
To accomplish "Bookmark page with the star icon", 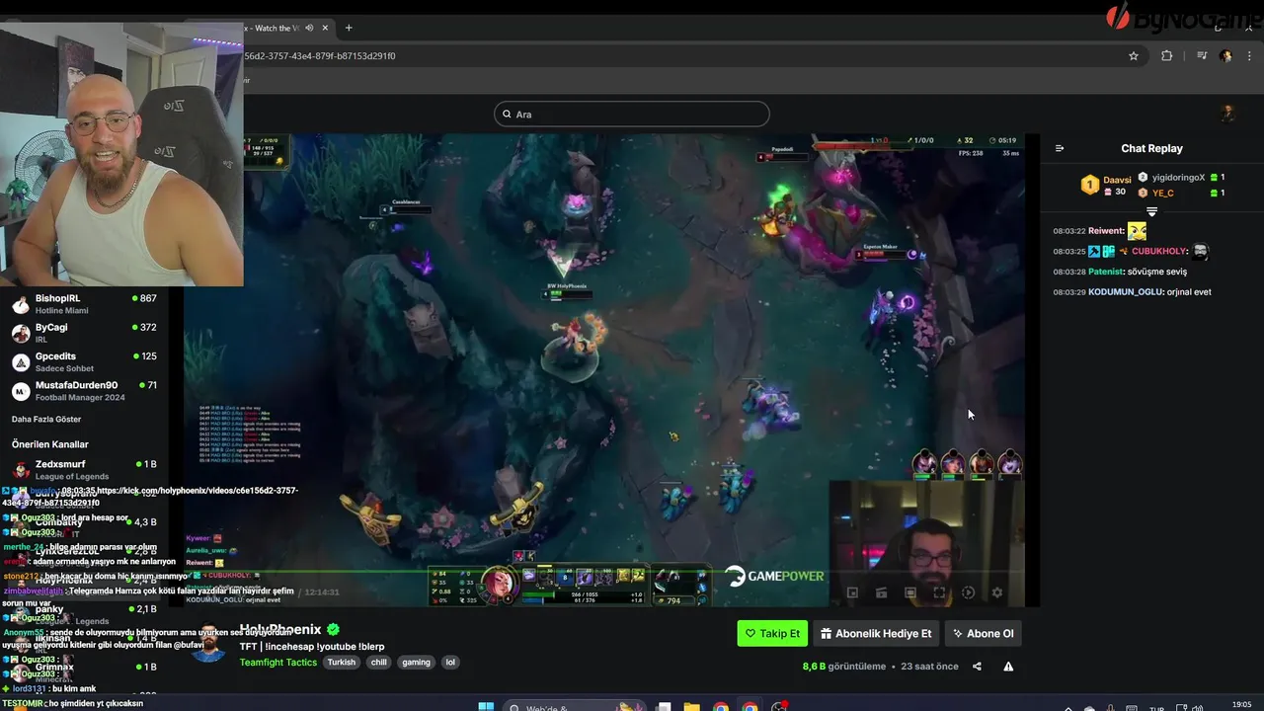I will tap(1134, 56).
